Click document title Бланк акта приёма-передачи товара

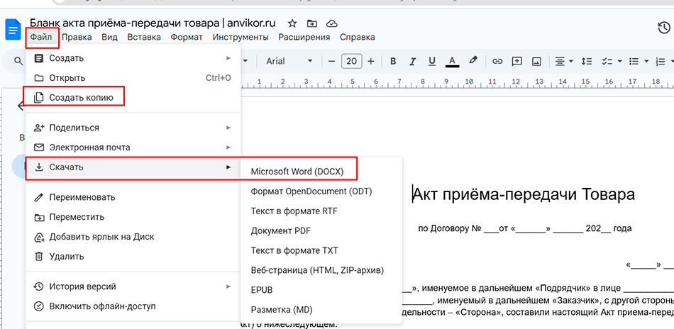coord(152,23)
